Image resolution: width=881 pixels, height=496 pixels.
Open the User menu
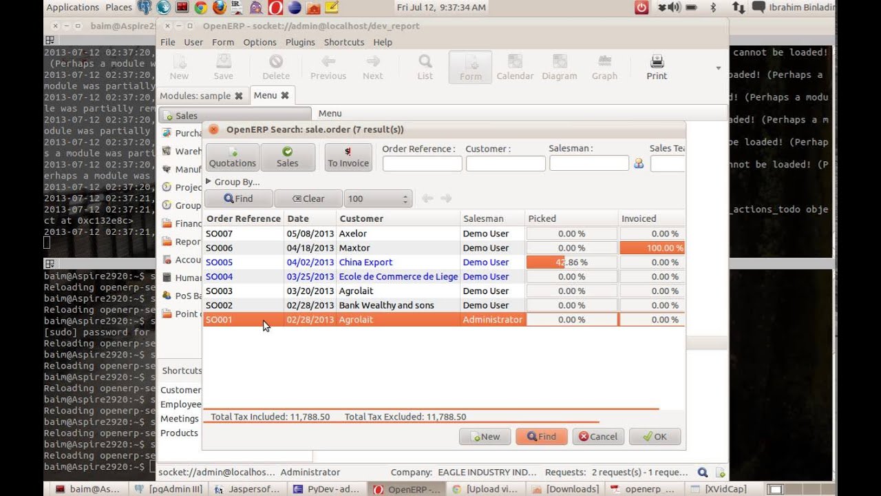(x=193, y=42)
